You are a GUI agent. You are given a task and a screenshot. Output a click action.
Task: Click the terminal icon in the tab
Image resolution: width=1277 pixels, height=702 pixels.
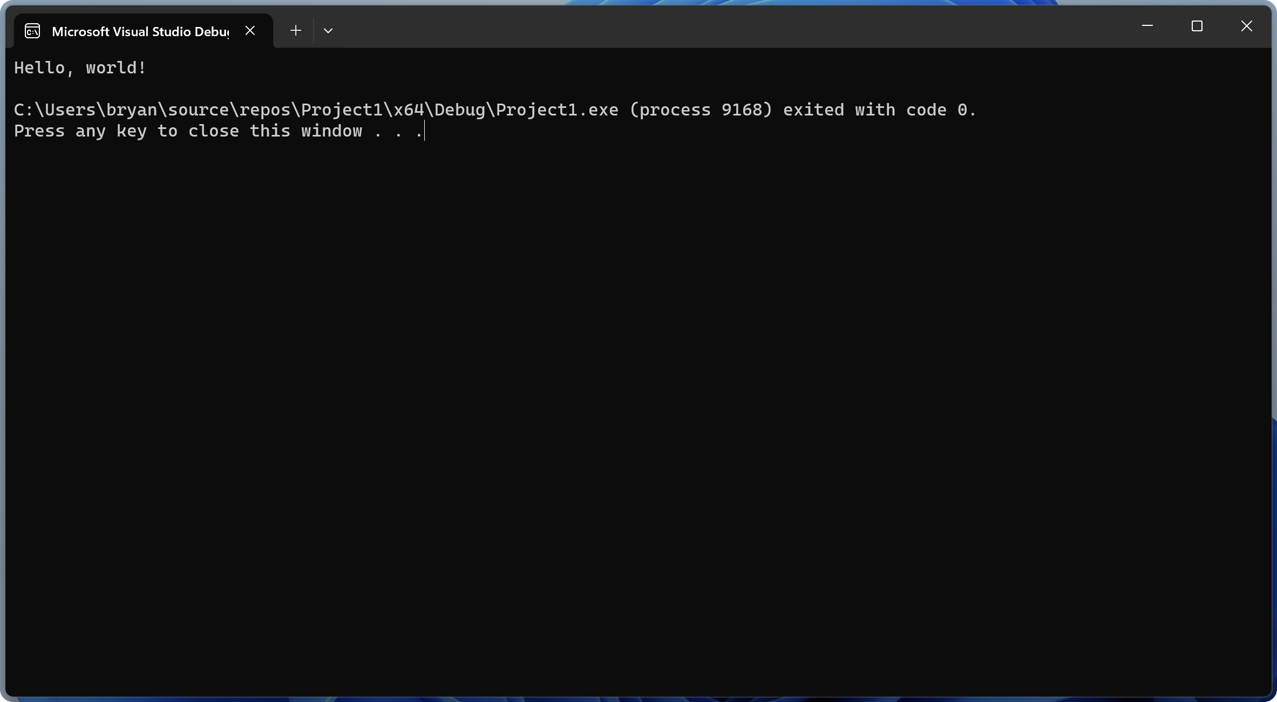click(x=32, y=31)
